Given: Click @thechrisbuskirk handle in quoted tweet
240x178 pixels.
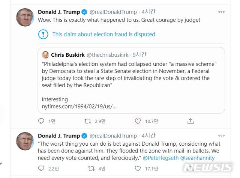Looking at the screenshot, I should click(109, 55).
